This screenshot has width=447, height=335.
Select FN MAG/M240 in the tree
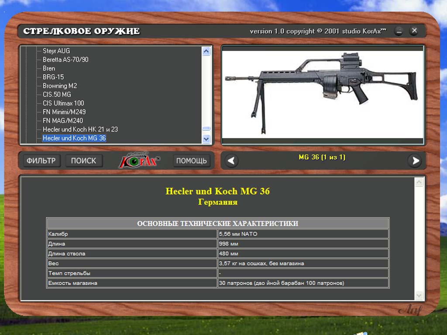tap(63, 120)
